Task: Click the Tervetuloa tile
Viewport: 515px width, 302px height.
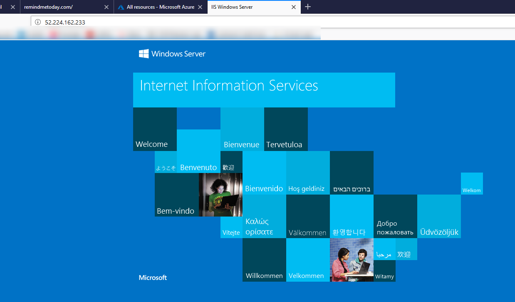Action: pyautogui.click(x=286, y=129)
